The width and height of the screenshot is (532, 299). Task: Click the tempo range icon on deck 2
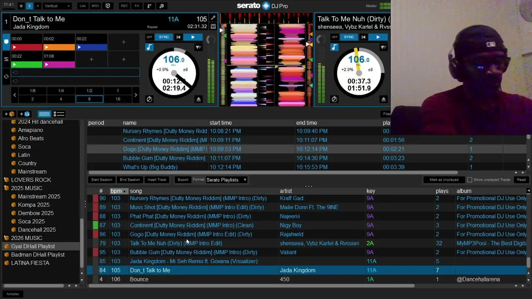coord(383,47)
